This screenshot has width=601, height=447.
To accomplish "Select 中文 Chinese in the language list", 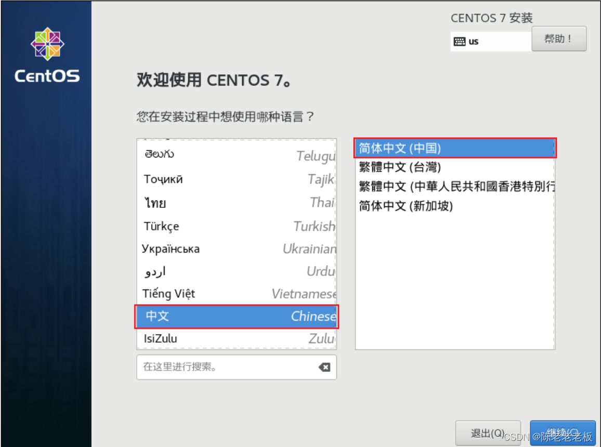I will click(x=236, y=317).
